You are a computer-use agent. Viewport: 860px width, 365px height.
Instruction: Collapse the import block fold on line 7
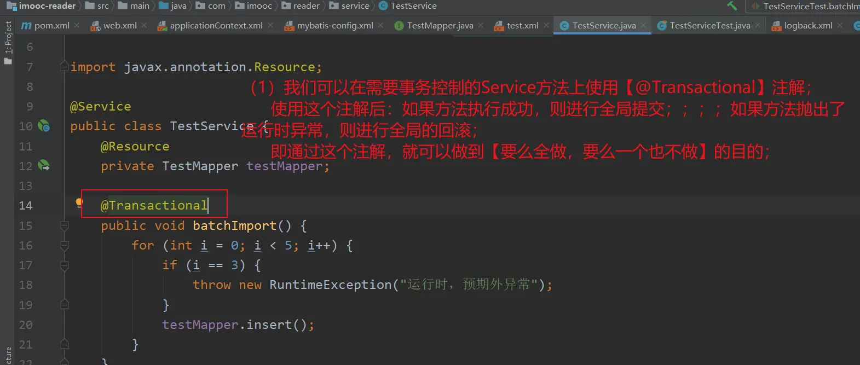coord(64,67)
